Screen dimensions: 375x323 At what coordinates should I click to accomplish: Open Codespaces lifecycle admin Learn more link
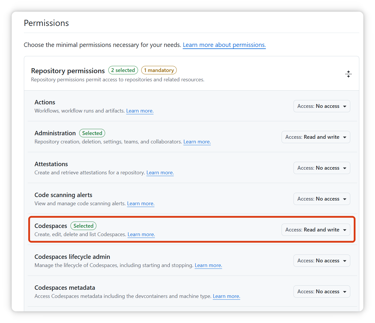(x=208, y=265)
